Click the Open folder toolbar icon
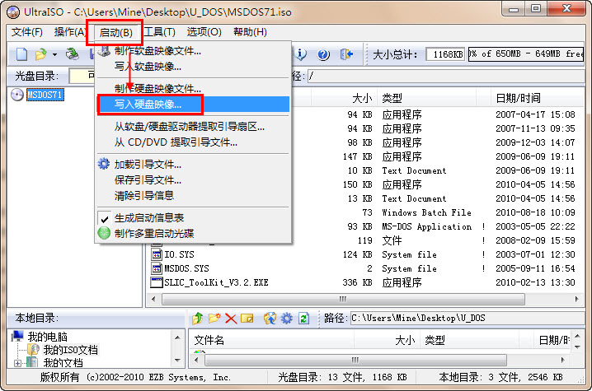The width and height of the screenshot is (592, 391). click(x=40, y=54)
